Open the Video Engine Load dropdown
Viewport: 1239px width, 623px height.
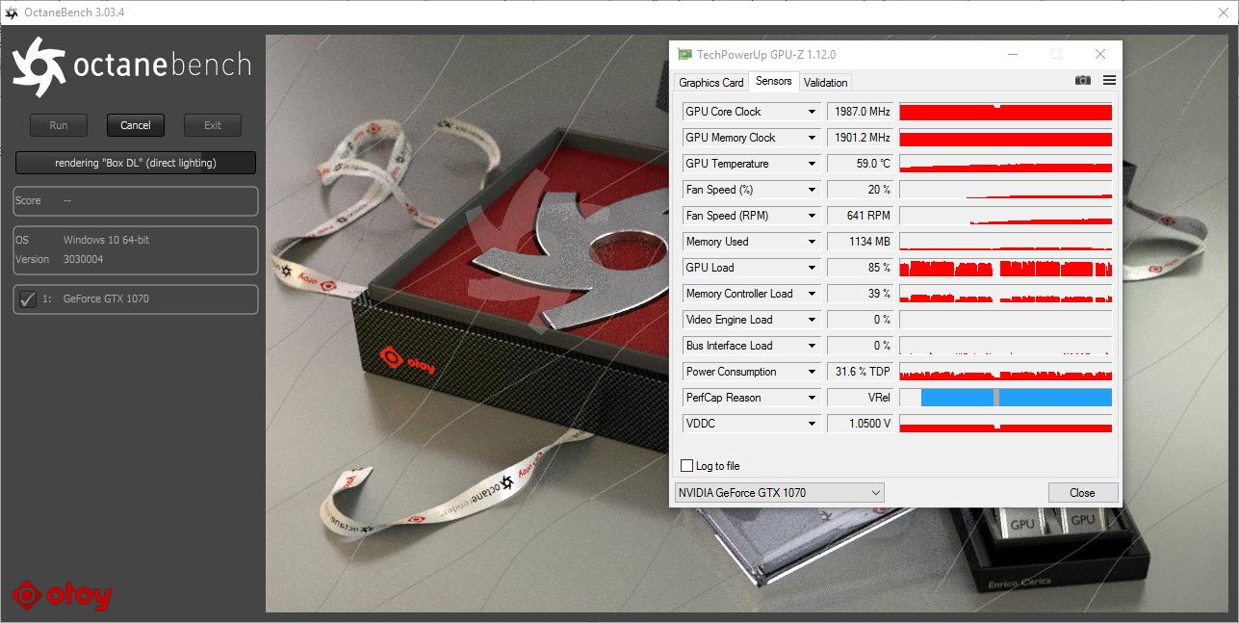(812, 320)
